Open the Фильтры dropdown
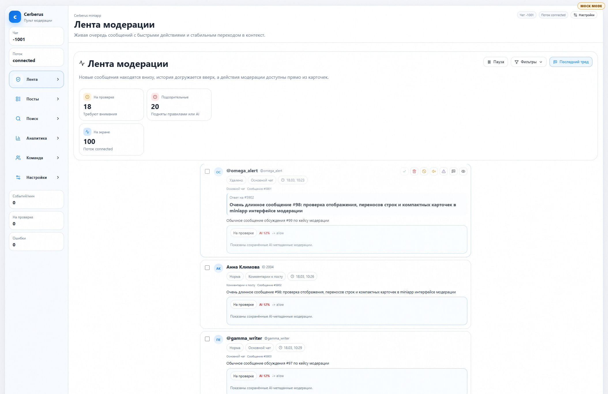 (528, 62)
